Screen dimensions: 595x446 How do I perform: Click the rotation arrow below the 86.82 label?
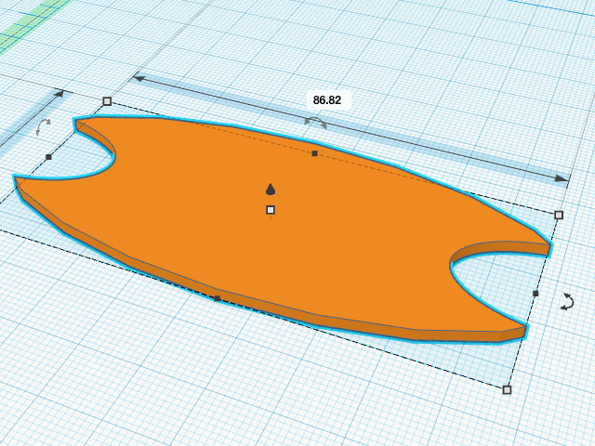(316, 122)
